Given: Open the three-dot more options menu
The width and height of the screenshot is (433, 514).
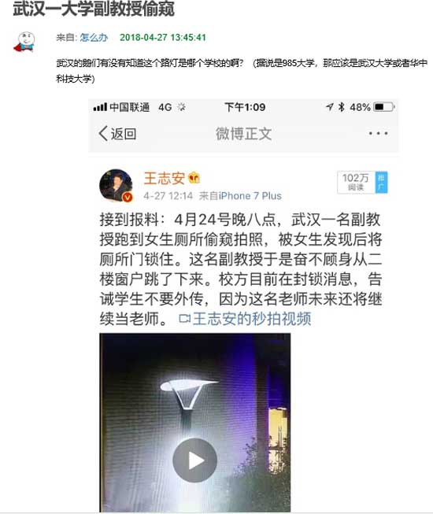Looking at the screenshot, I should tap(378, 133).
